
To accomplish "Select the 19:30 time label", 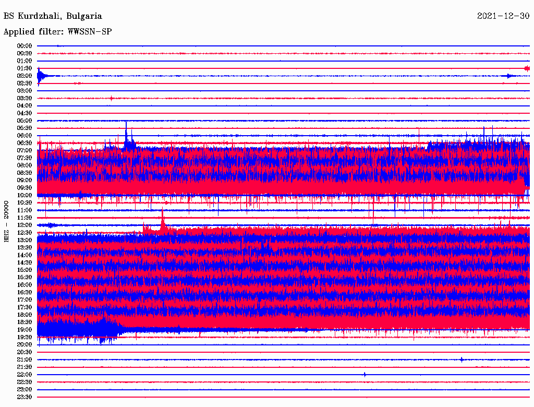I will tap(25, 338).
